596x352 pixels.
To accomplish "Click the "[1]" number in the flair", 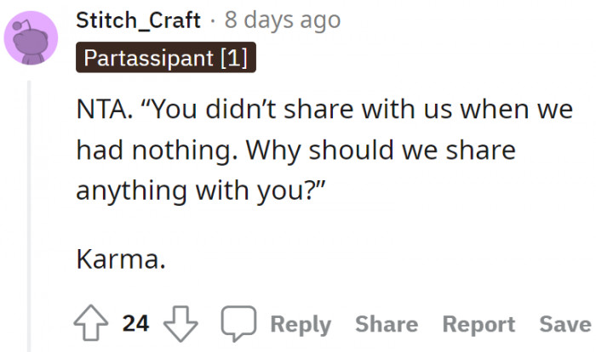I will [236, 60].
